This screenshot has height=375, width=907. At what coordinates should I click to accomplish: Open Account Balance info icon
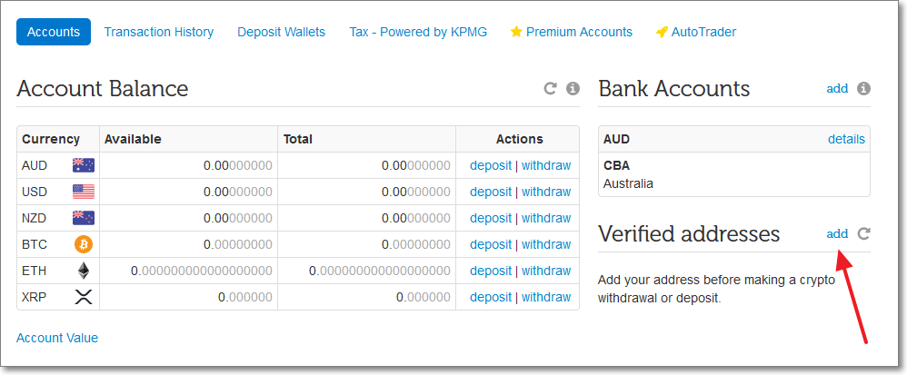coord(573,88)
